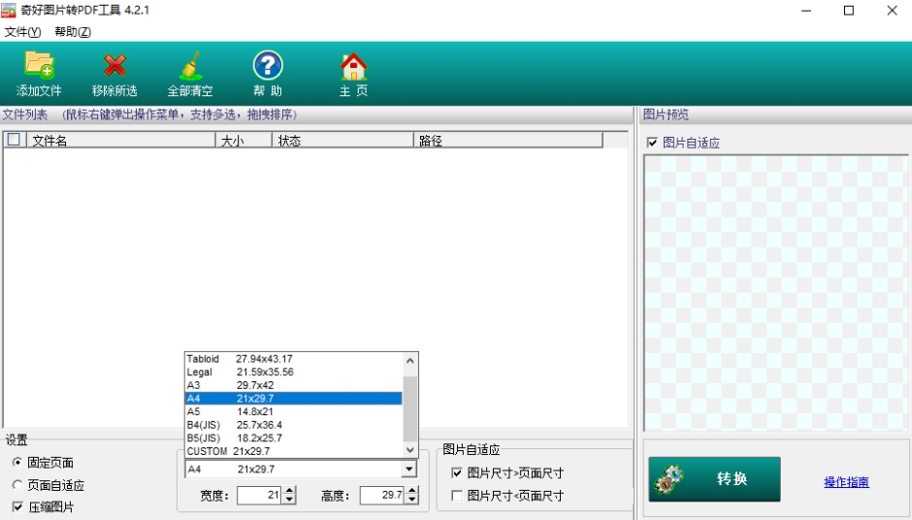The height and width of the screenshot is (520, 912).
Task: Click the 全部清空 broom icon
Action: (190, 66)
